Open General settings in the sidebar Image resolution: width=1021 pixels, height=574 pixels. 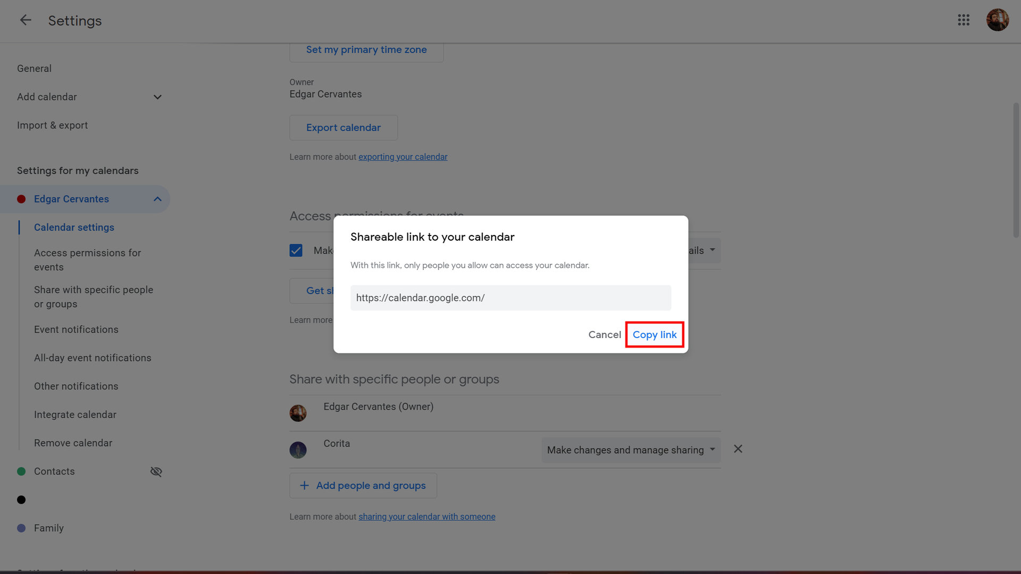click(34, 69)
